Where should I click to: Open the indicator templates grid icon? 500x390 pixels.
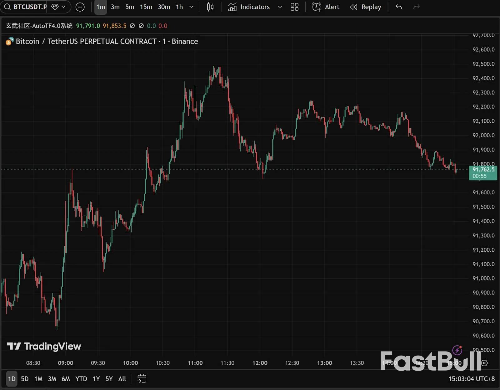click(x=294, y=7)
